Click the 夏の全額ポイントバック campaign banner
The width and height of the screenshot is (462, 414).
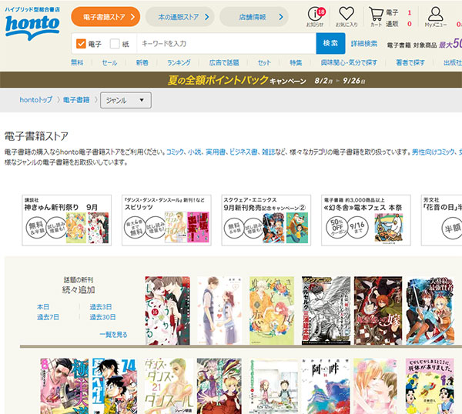click(231, 80)
